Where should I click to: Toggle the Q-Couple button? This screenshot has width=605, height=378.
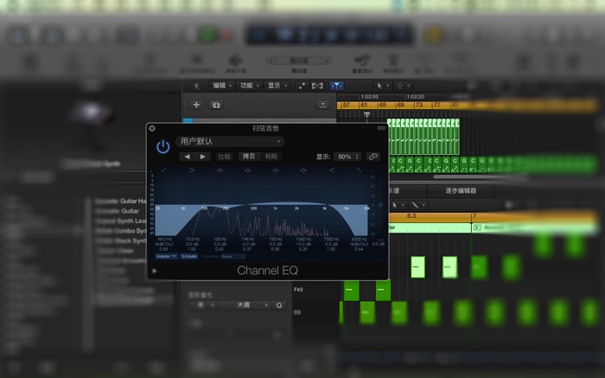click(189, 256)
